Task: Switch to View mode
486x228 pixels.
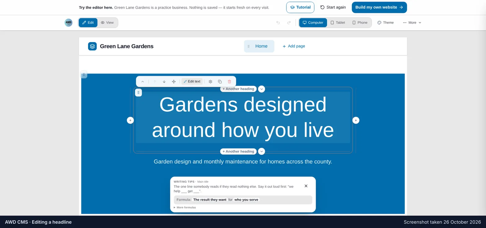Action: (x=107, y=23)
